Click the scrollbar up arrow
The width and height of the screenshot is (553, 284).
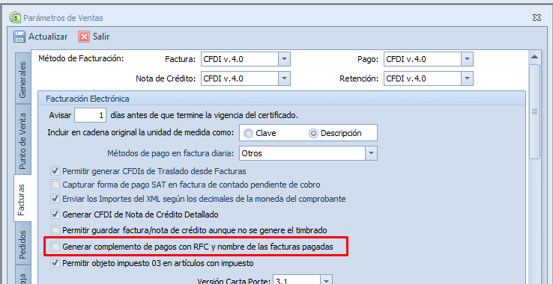click(535, 57)
